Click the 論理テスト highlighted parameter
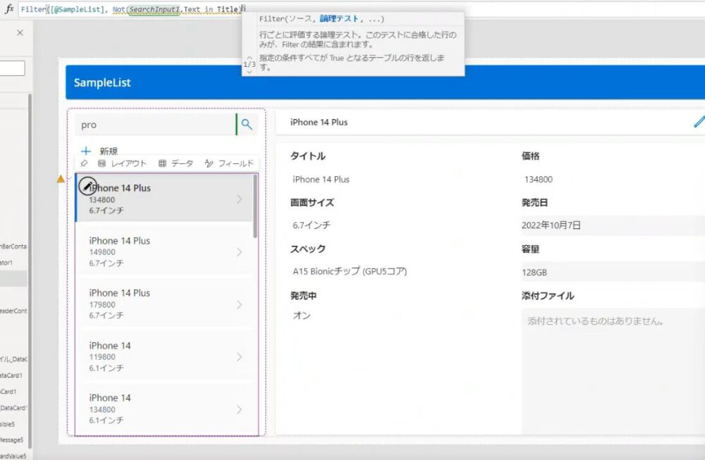Image resolution: width=705 pixels, height=460 pixels. click(x=339, y=19)
